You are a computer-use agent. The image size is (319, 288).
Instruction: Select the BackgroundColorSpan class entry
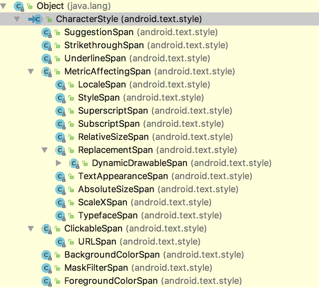[154, 255]
